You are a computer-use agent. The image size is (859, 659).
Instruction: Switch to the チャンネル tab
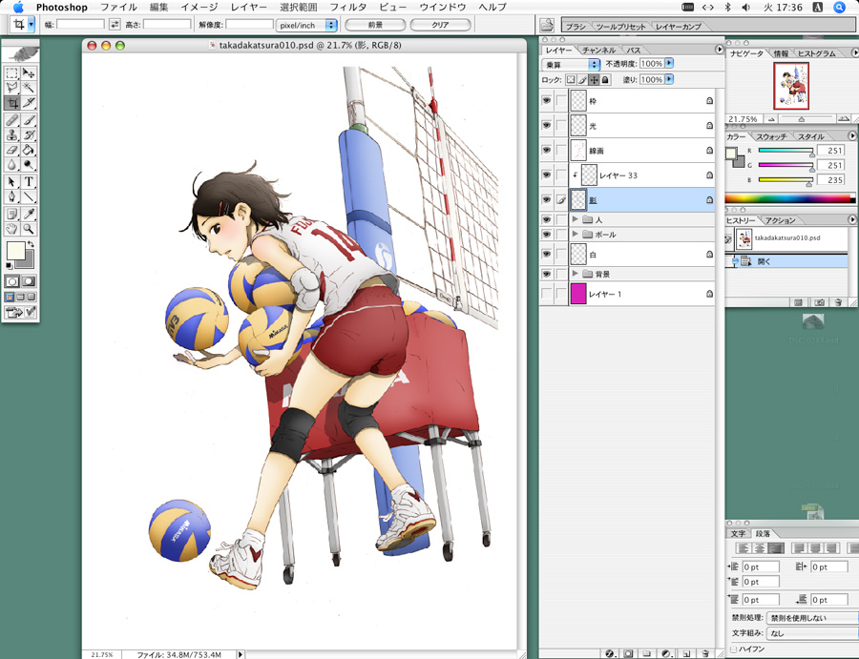coord(598,50)
